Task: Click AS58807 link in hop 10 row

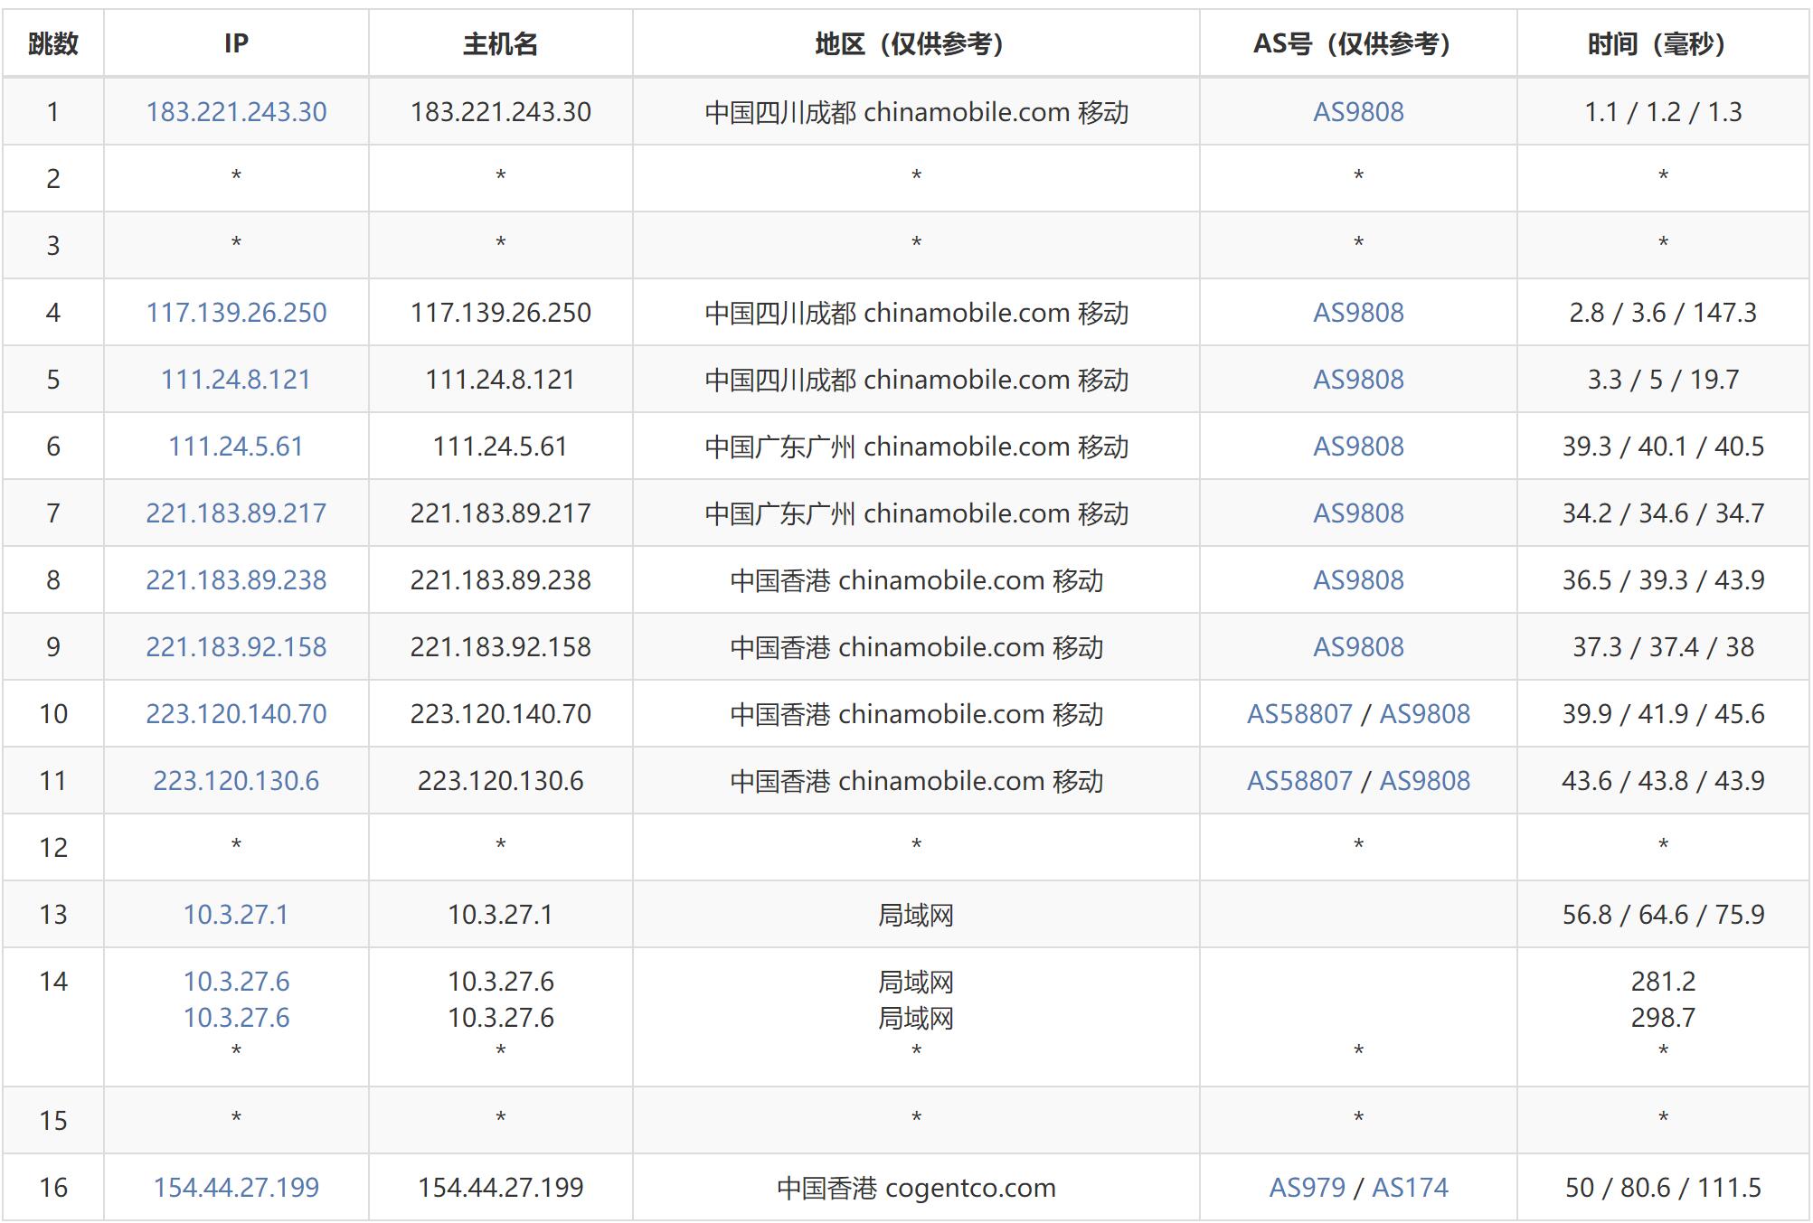Action: (1299, 714)
